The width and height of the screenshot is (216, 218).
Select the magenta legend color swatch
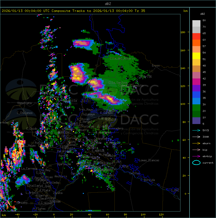coord(196,82)
